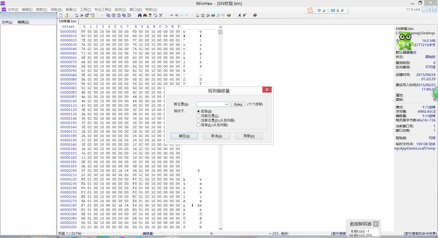
Task: Open the 编辑(E) menu
Action: [27, 10]
